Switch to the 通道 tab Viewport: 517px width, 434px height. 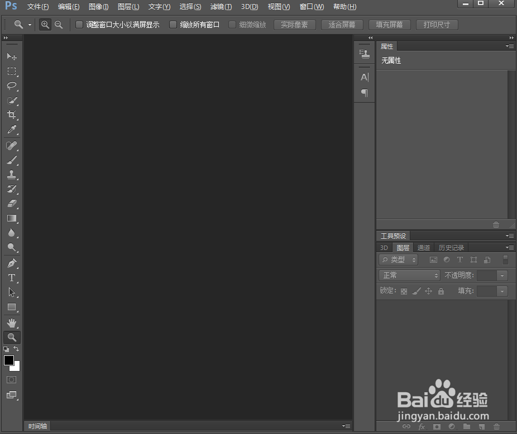(423, 247)
